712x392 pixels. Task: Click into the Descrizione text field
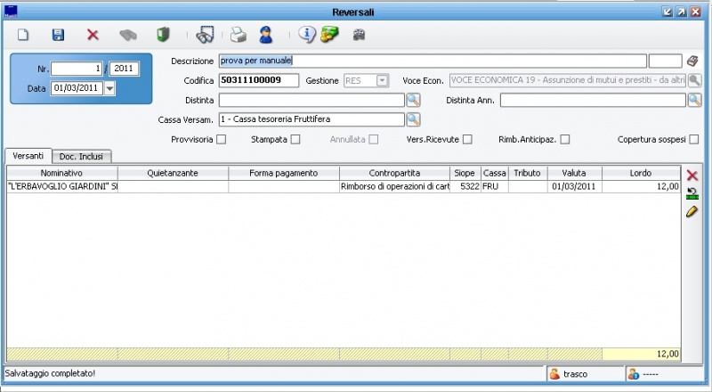432,61
